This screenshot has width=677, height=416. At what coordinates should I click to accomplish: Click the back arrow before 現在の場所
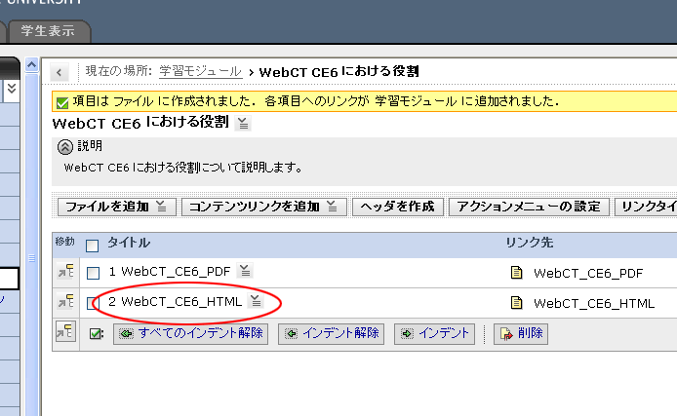click(x=60, y=72)
